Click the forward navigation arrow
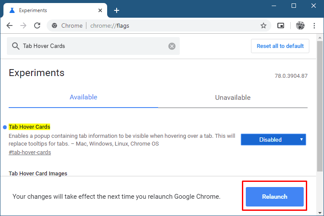324x216 pixels. coord(23,25)
